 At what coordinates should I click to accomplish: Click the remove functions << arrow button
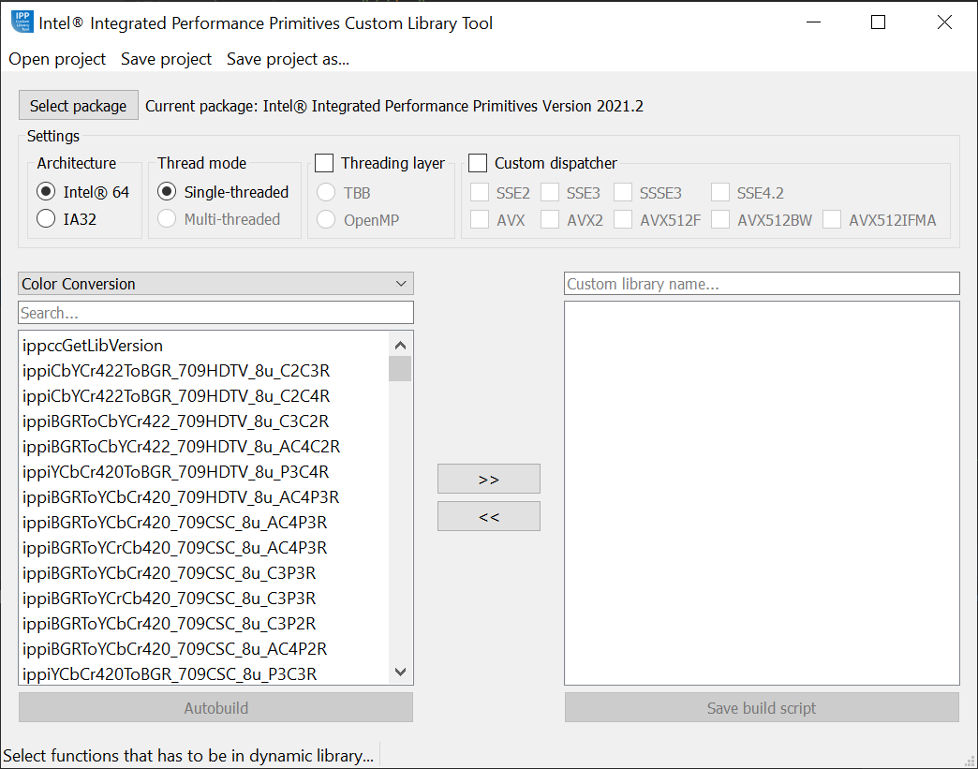coord(488,516)
